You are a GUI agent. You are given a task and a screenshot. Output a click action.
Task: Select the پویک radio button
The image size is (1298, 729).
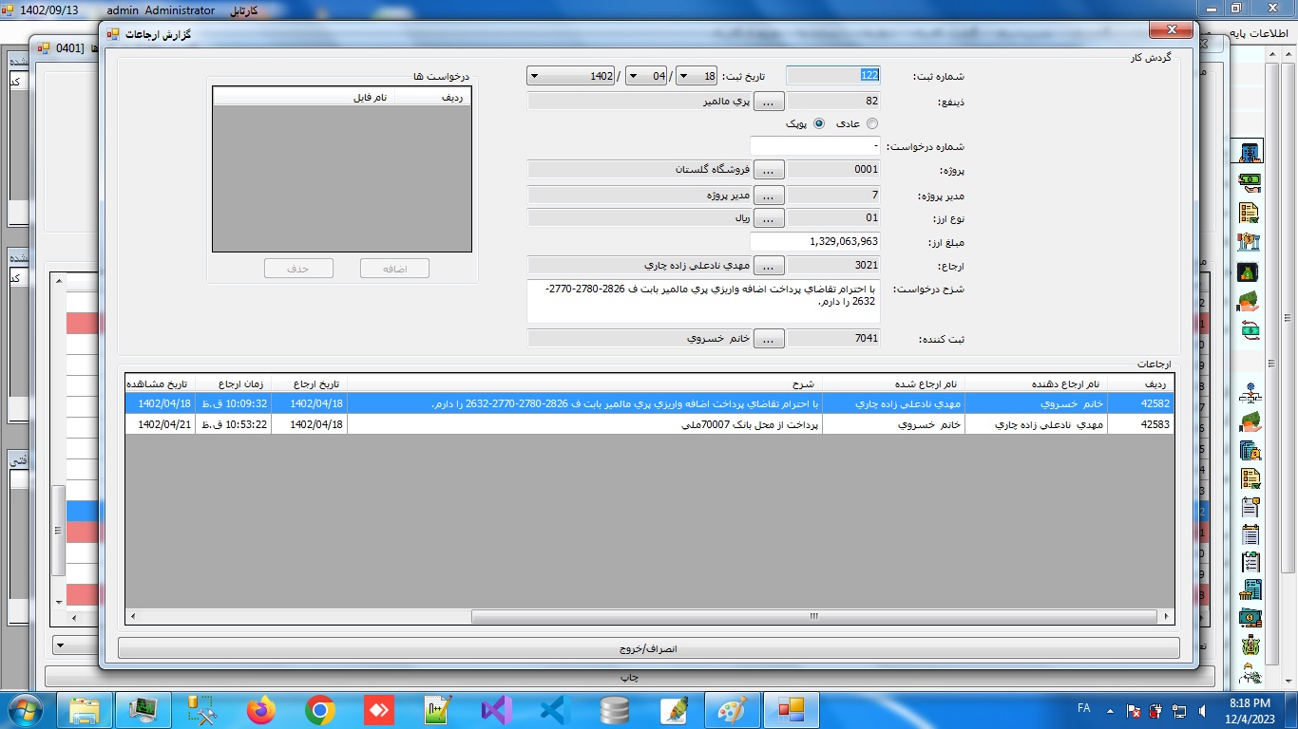point(819,124)
